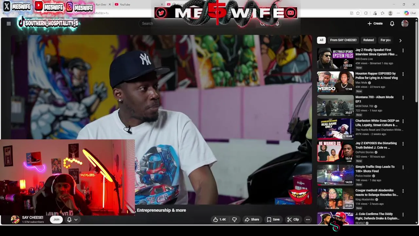This screenshot has height=236, width=419.
Task: Open options menu for Jay Z EXPOSES video
Action: [x=403, y=144]
